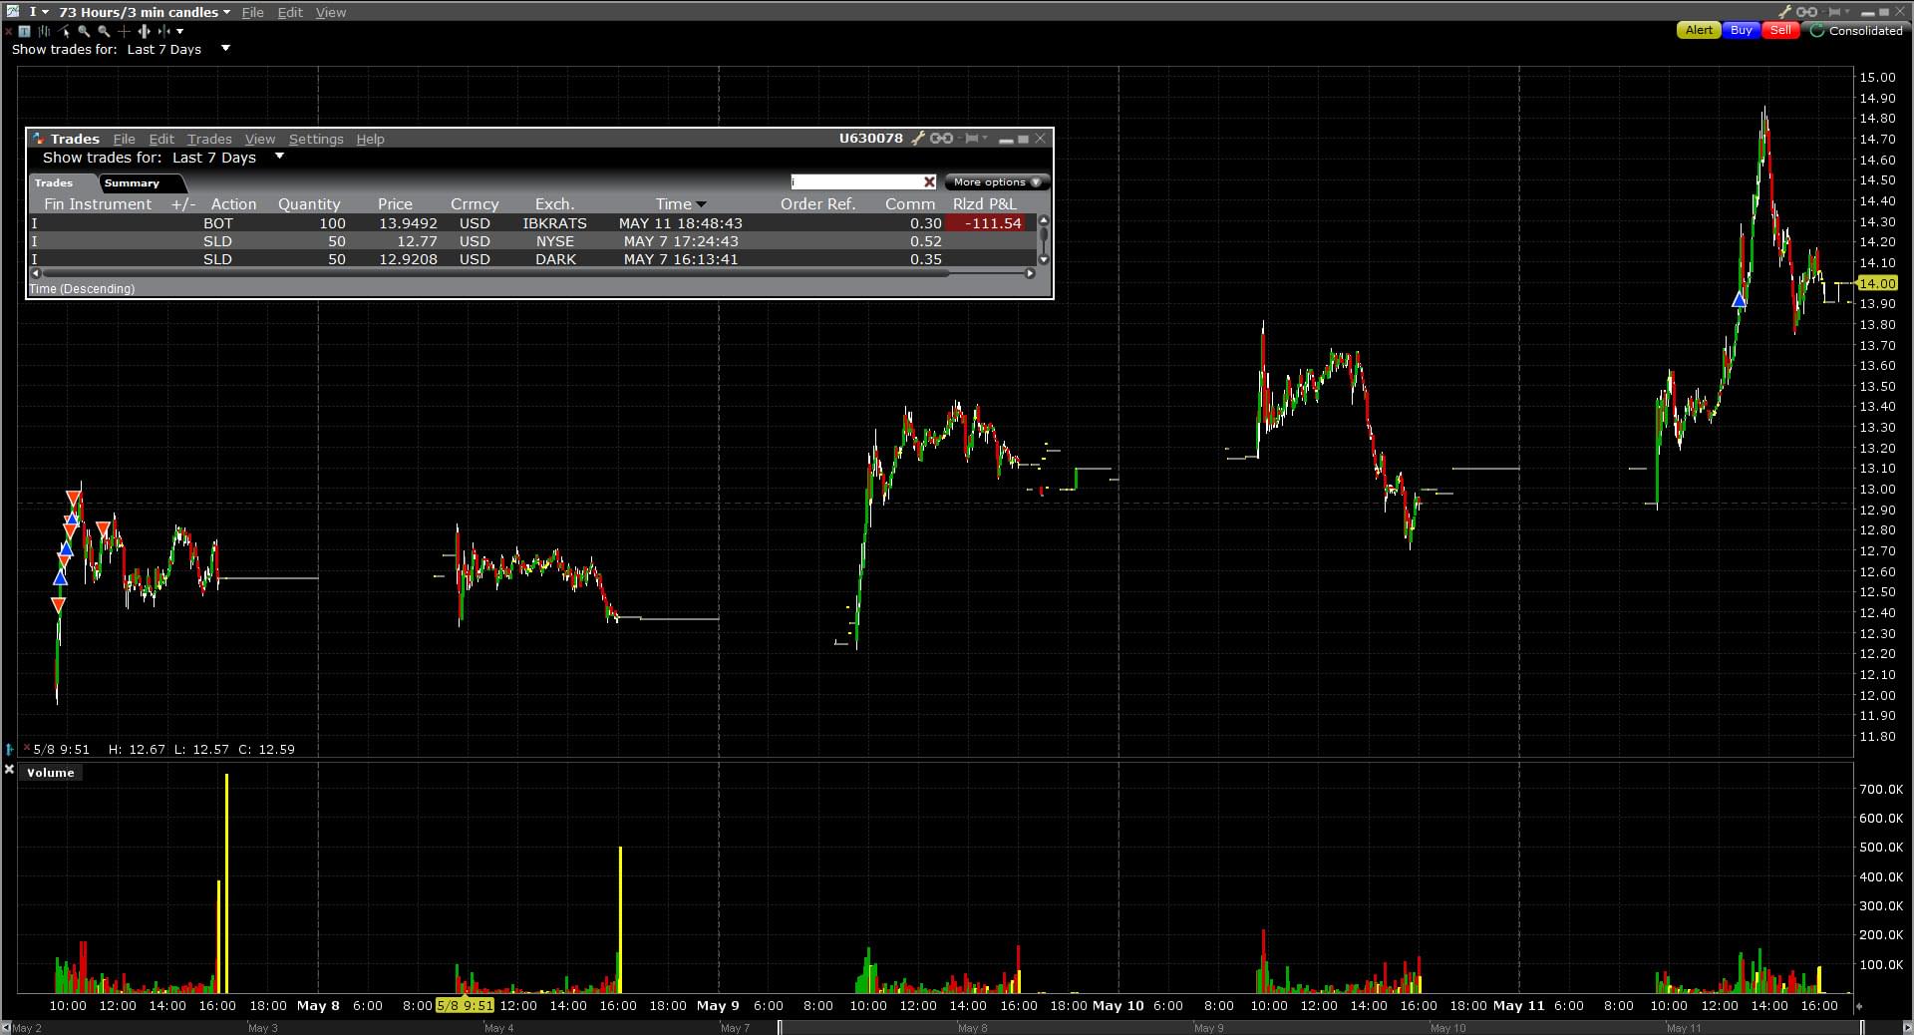The image size is (1914, 1035).
Task: Click the chart window link-group chain icon
Action: (x=1806, y=12)
